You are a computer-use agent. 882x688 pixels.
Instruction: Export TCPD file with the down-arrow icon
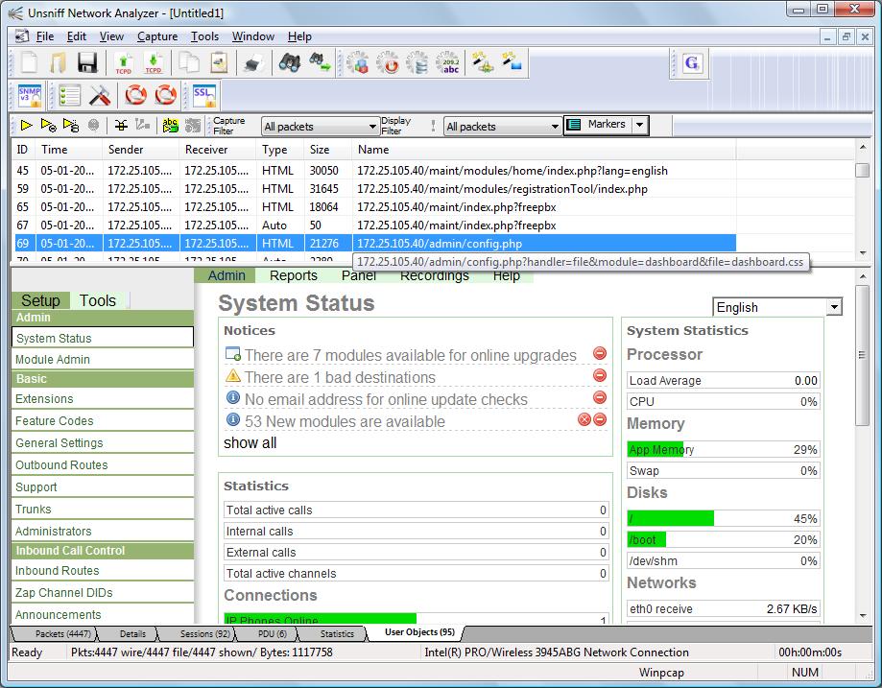pyautogui.click(x=153, y=62)
